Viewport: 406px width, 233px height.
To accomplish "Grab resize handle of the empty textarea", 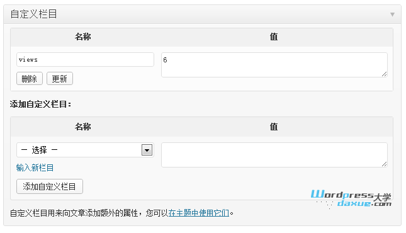I will click(x=384, y=164).
